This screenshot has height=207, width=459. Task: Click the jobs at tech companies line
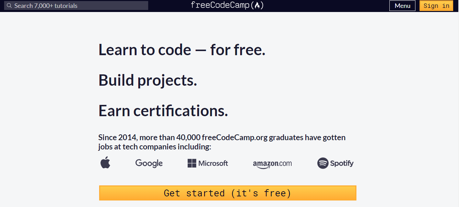pyautogui.click(x=155, y=147)
